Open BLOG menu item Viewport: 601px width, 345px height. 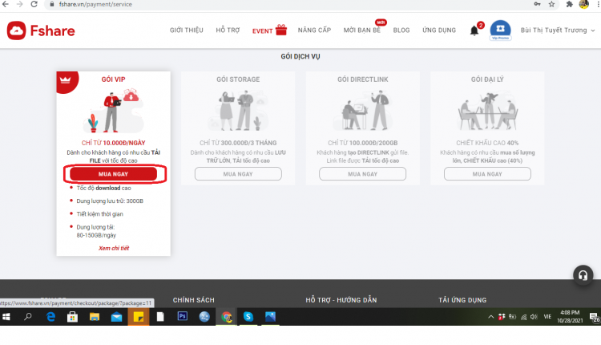(x=401, y=30)
